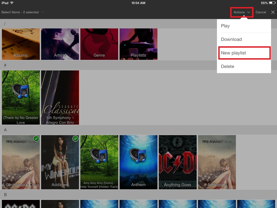Select the (There Is) No Greater Love track
Image resolution: width=277 pixels, height=208 pixels.
pyautogui.click(x=21, y=97)
